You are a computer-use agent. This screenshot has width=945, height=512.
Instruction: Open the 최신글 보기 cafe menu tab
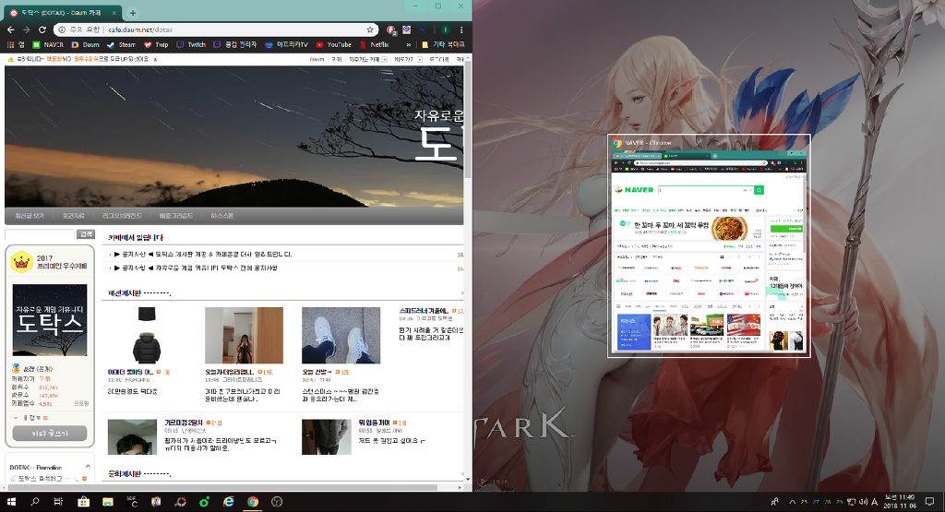(x=30, y=216)
